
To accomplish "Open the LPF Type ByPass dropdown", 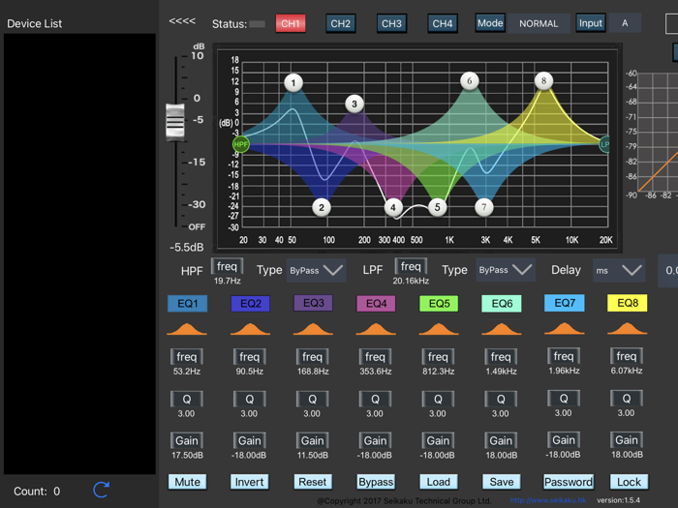I will [505, 270].
